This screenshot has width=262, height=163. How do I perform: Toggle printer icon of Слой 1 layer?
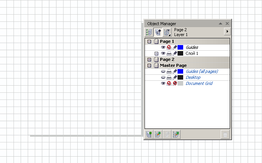tap(169, 53)
